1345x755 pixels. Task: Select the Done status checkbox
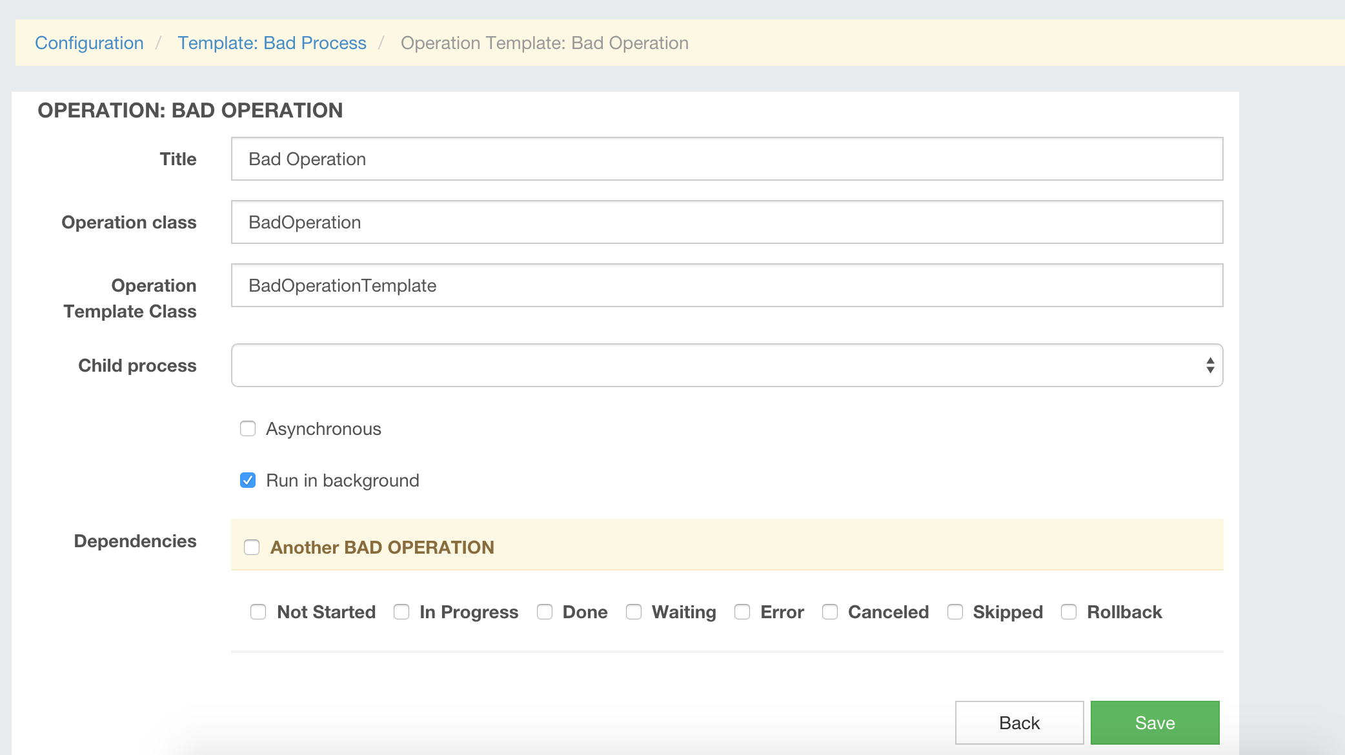[545, 612]
